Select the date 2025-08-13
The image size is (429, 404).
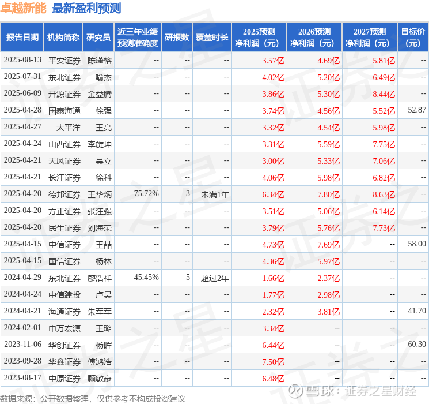point(22,60)
